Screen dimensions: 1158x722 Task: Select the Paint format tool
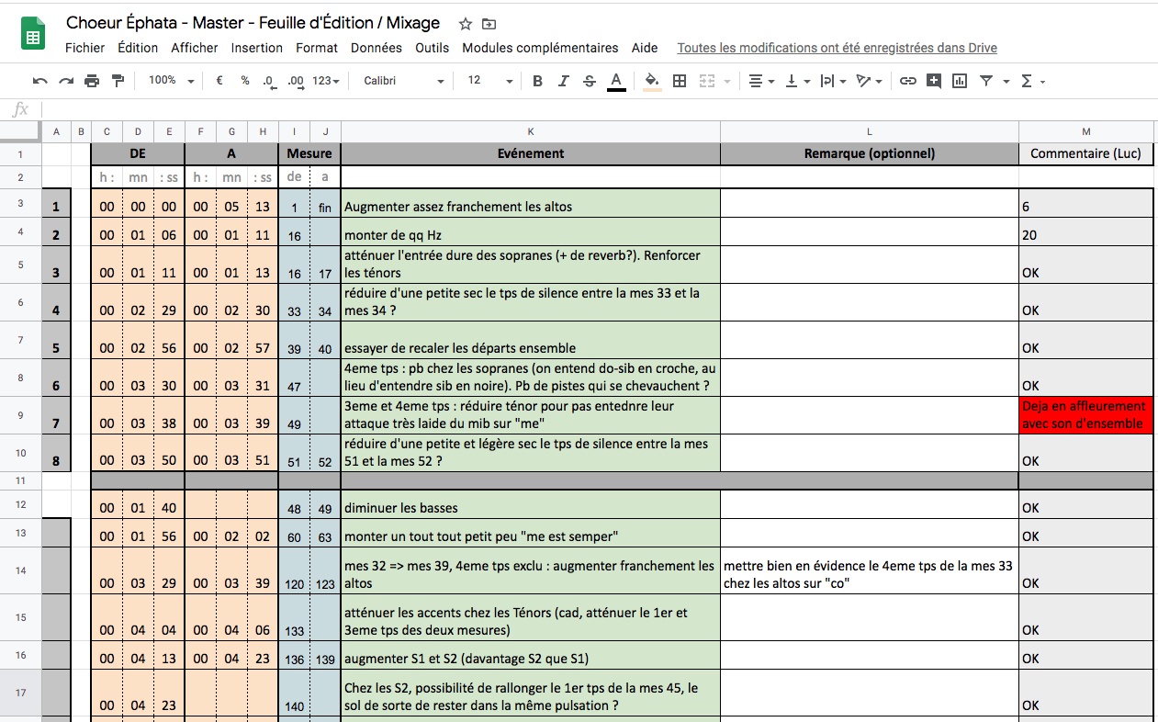pyautogui.click(x=118, y=81)
